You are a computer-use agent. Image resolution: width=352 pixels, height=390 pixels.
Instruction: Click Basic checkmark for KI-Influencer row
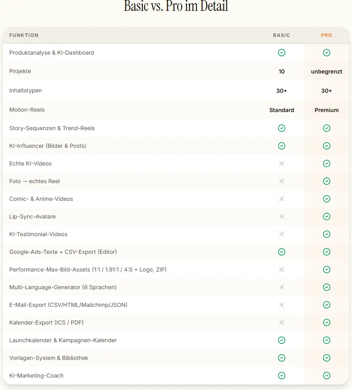tap(282, 146)
